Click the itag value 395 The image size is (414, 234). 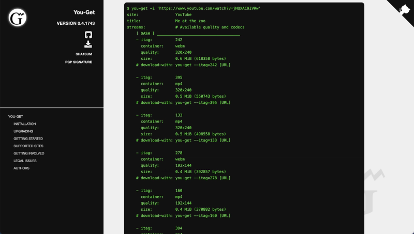(x=179, y=77)
